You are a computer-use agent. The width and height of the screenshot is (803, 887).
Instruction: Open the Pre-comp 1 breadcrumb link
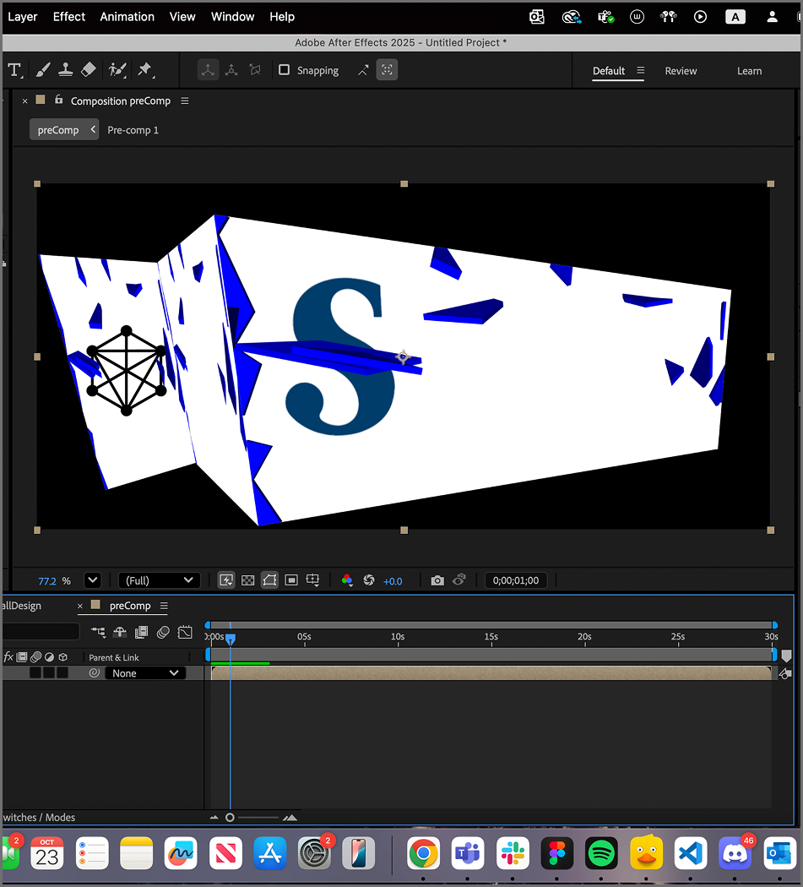coord(133,130)
